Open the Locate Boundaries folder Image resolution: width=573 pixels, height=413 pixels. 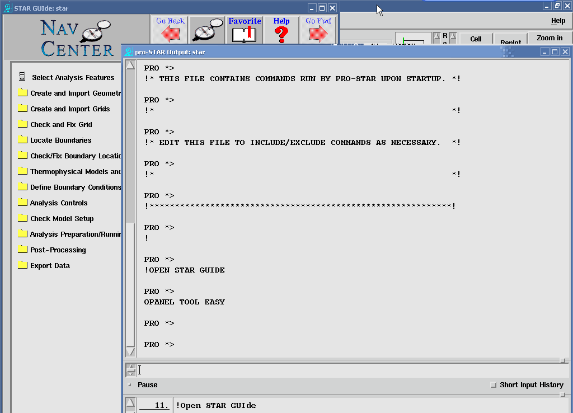(22, 139)
